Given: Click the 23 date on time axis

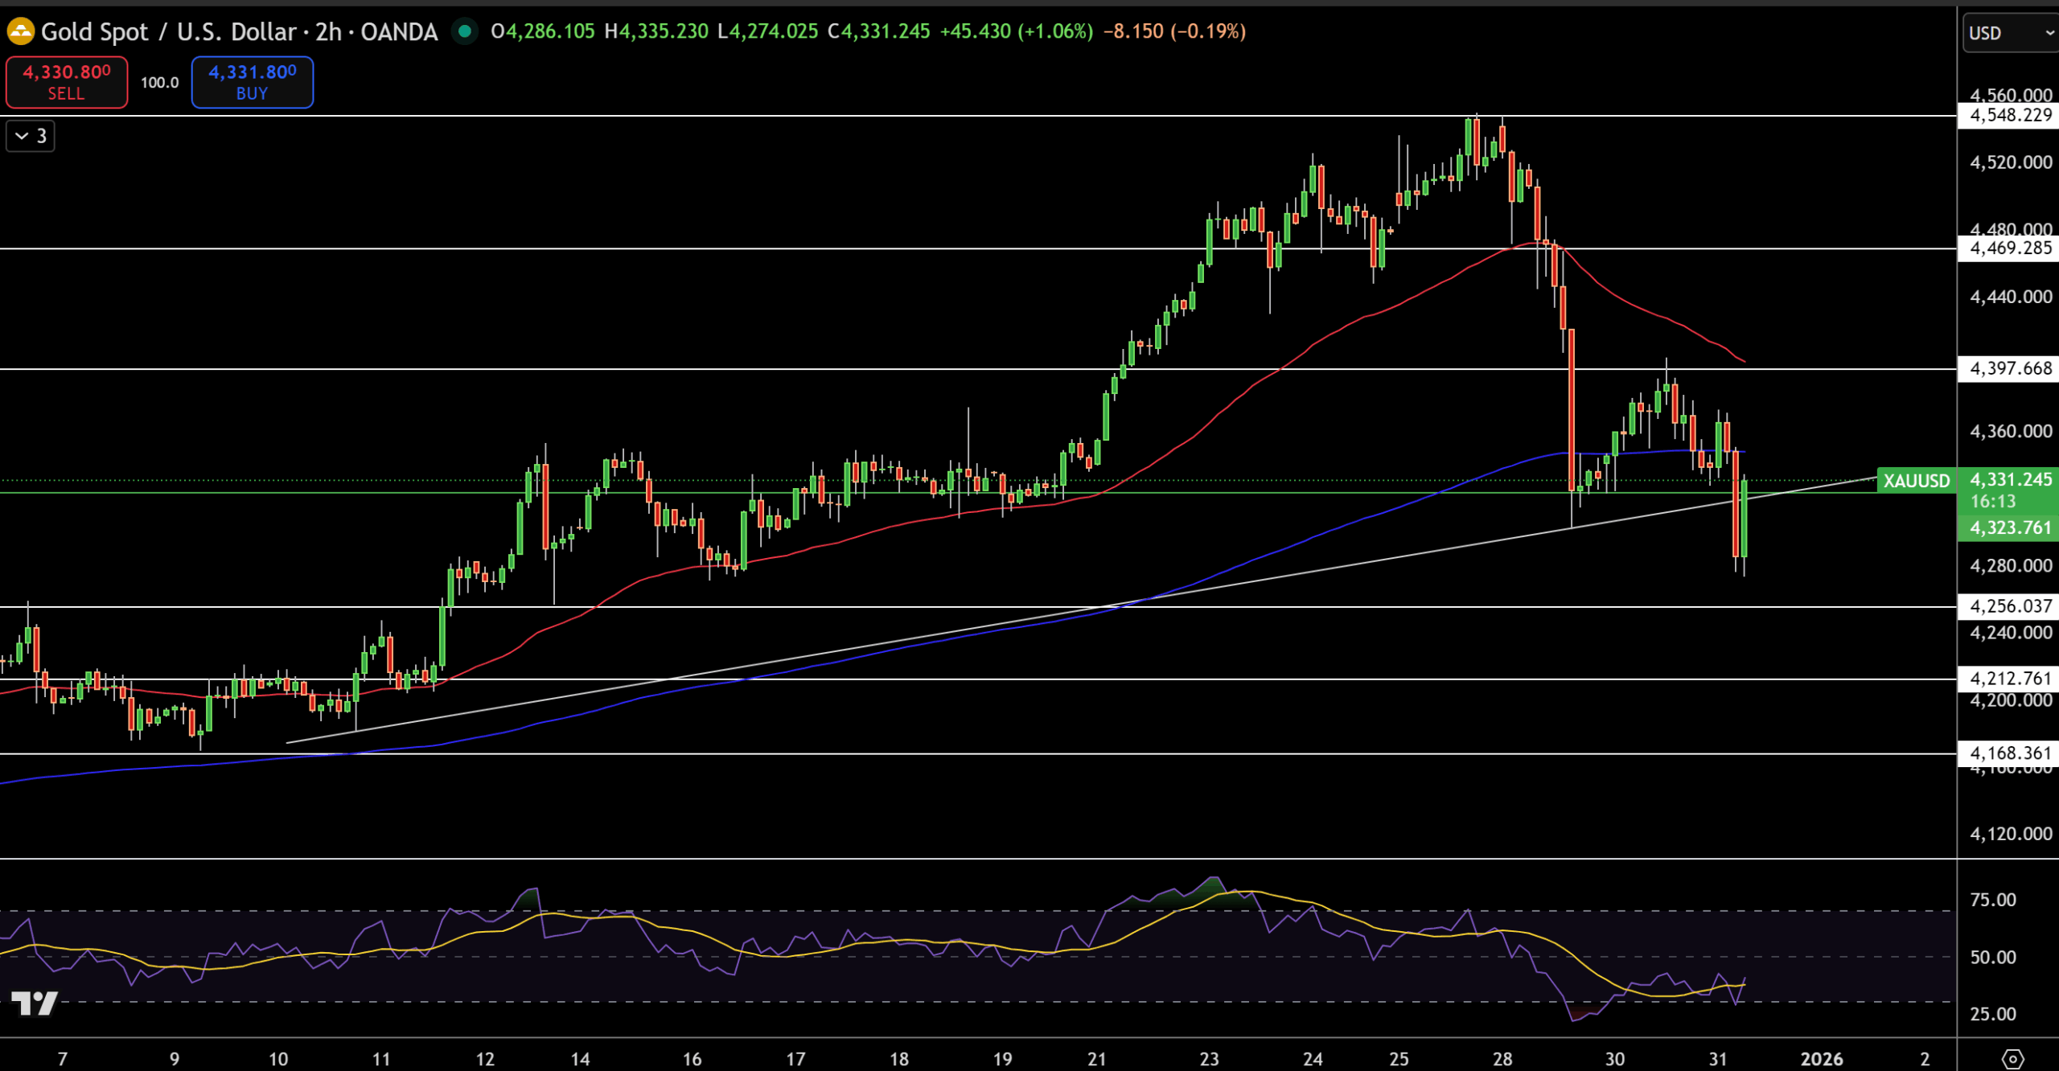Looking at the screenshot, I should tap(1209, 1059).
